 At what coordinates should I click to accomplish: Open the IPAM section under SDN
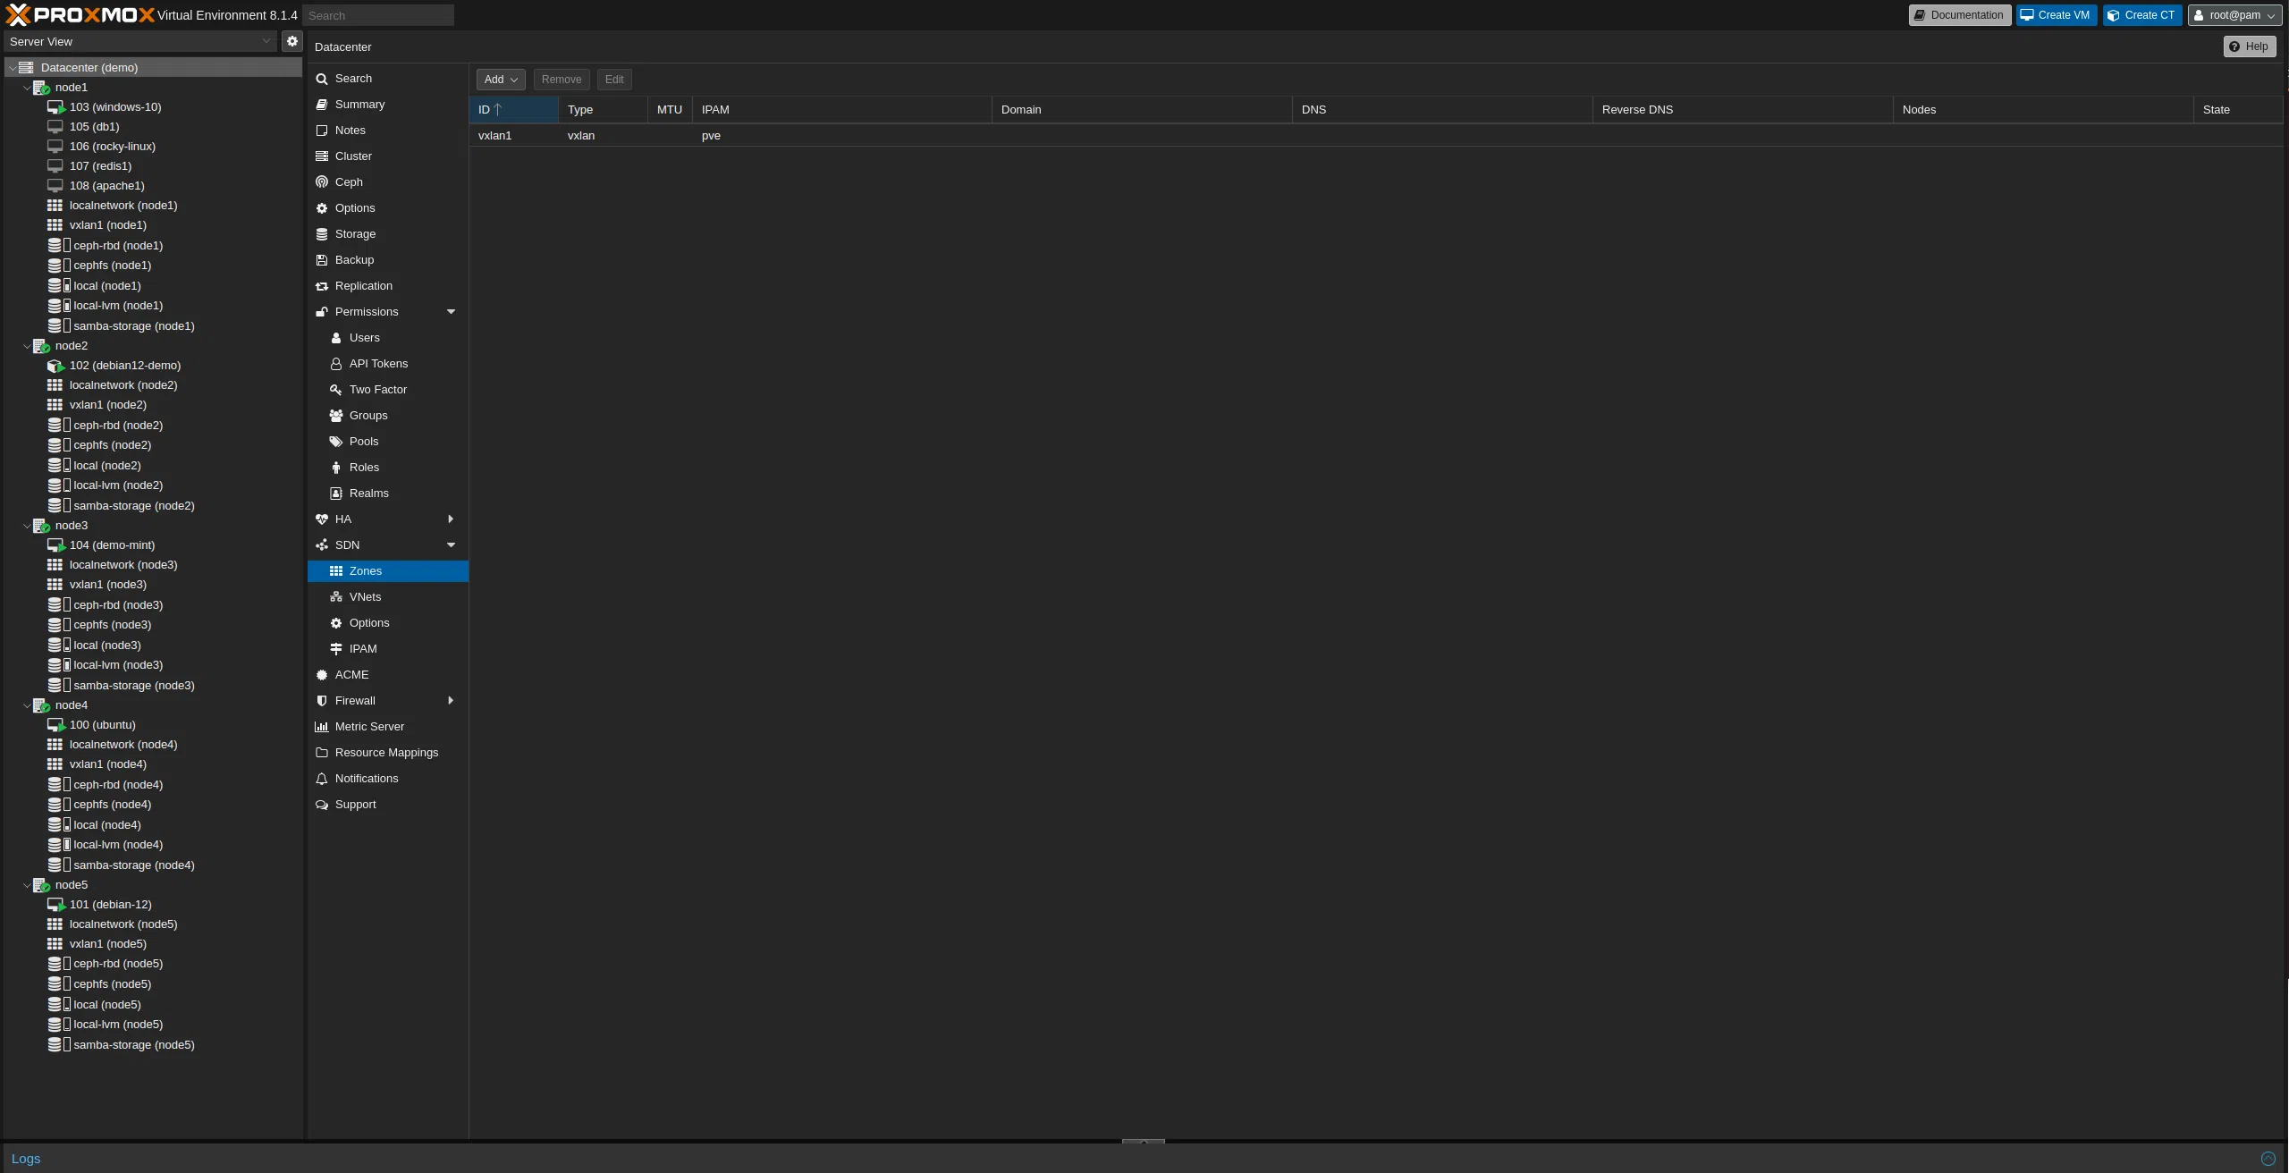coord(362,649)
